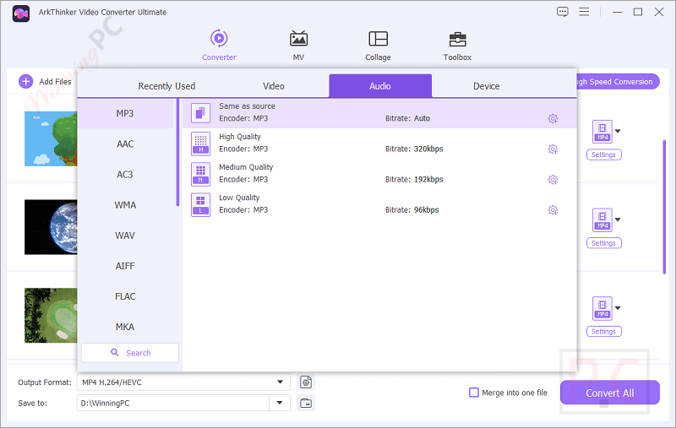Select the cartoon tree video thumbnail
Image resolution: width=676 pixels, height=428 pixels.
point(51,138)
